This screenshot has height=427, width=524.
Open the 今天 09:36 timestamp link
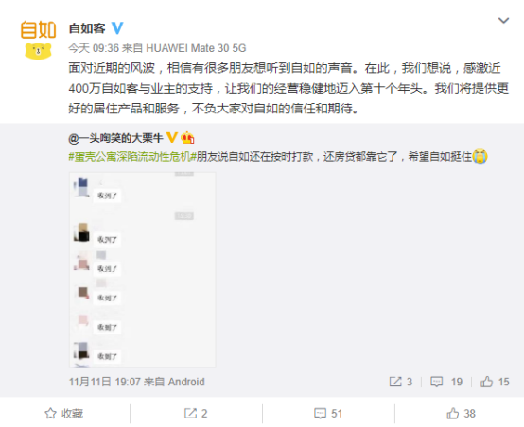(94, 48)
